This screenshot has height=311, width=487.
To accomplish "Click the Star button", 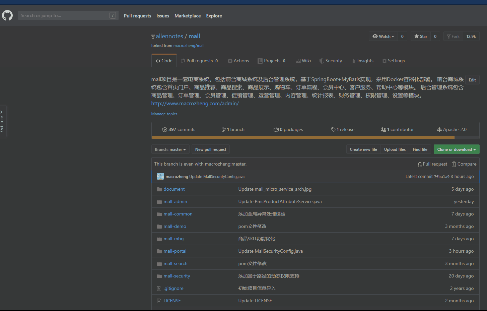I will 421,36.
